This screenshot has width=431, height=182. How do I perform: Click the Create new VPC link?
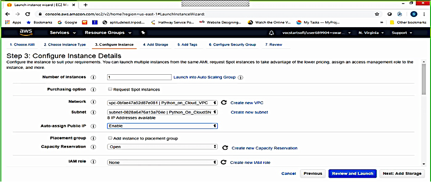click(x=246, y=103)
